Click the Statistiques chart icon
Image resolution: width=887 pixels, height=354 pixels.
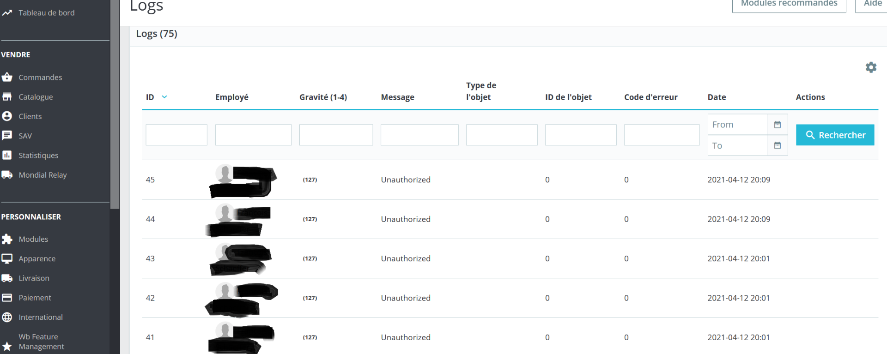7,155
